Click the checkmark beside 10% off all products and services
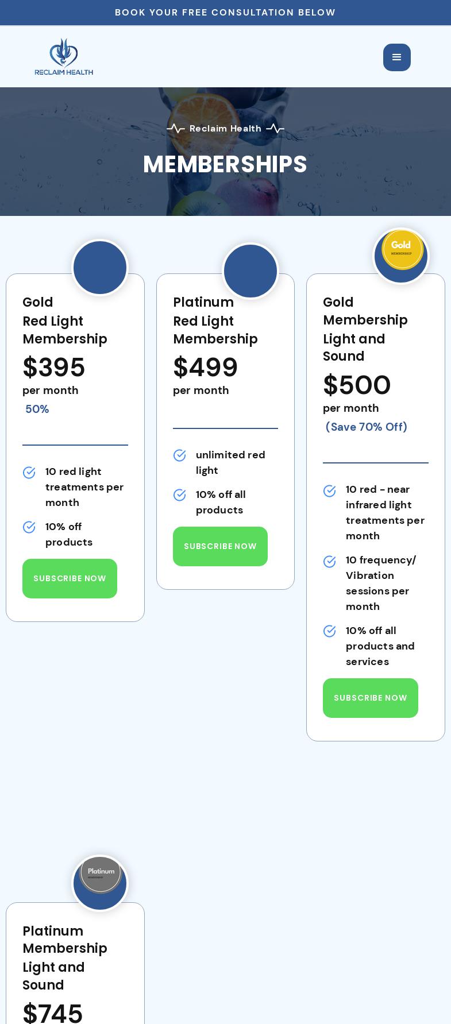 pyautogui.click(x=329, y=631)
